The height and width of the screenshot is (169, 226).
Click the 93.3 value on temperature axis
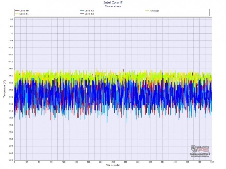pyautogui.click(x=11, y=83)
